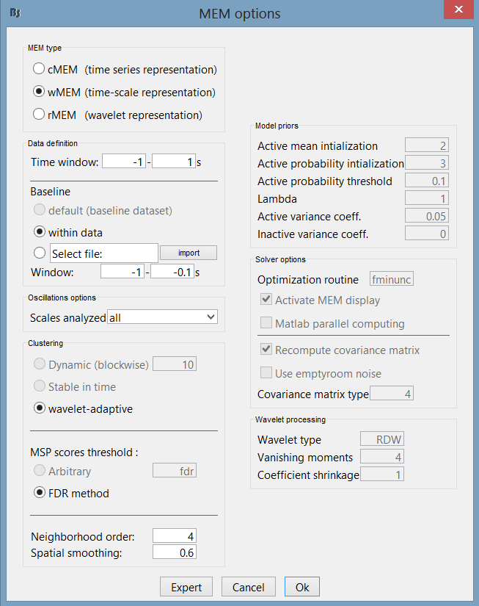Close the MEM options dialog
479x606 pixels.
coord(457,10)
